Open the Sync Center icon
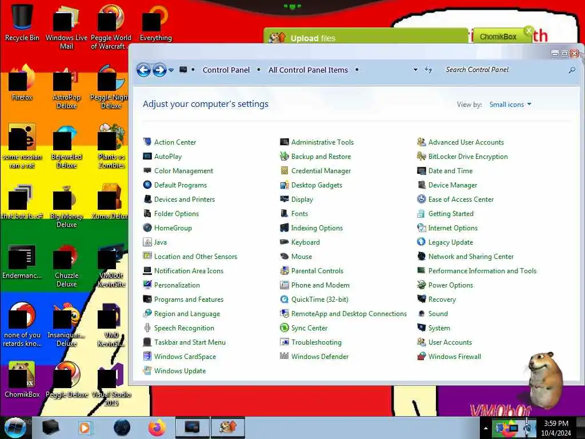585x439 pixels. (285, 328)
